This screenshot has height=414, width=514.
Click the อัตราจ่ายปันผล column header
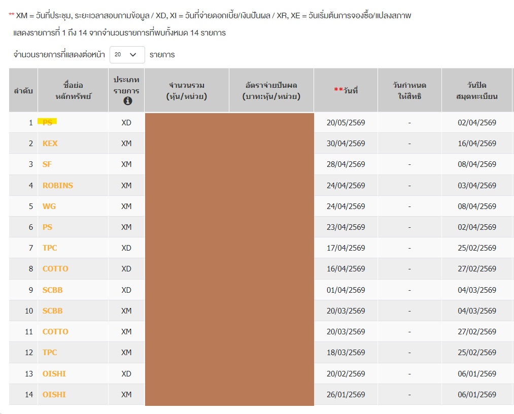pyautogui.click(x=271, y=90)
